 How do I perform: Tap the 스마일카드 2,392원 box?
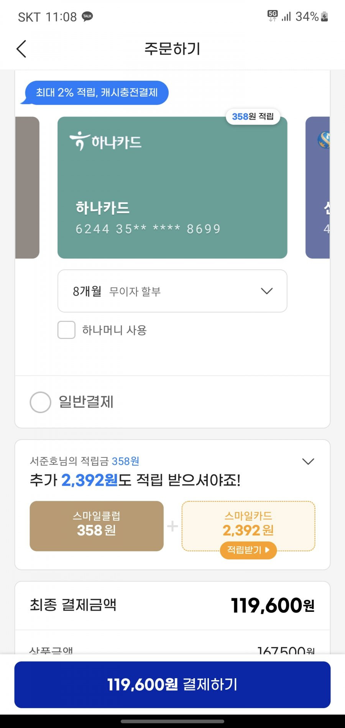248,526
